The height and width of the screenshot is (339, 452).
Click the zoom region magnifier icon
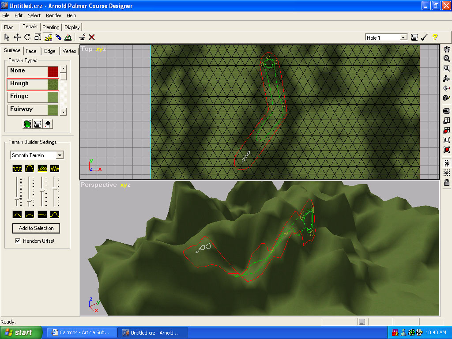pyautogui.click(x=447, y=68)
